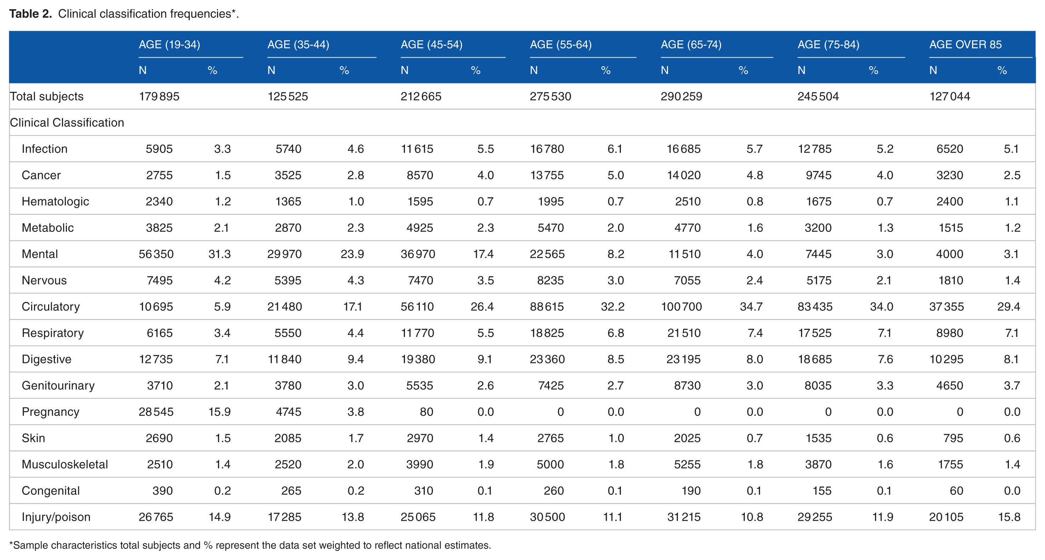The height and width of the screenshot is (560, 1045).
Task: Select the Total subjects row label
Action: pos(47,97)
